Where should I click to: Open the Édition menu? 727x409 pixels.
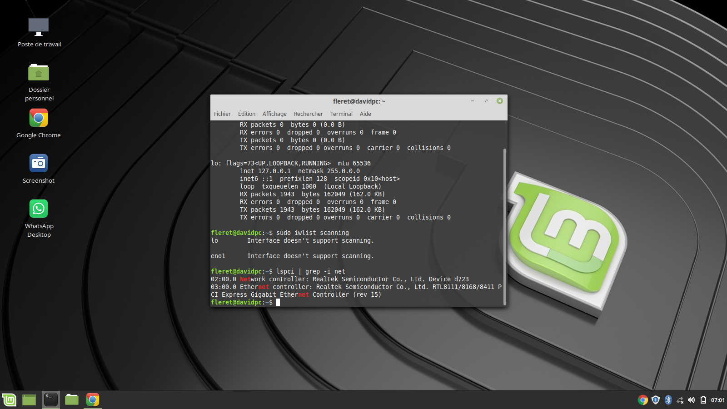click(x=247, y=114)
